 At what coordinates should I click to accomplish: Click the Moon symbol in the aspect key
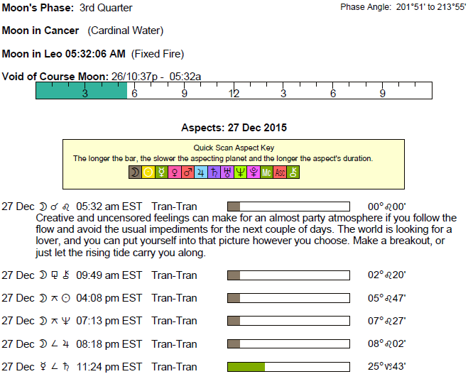click(135, 172)
